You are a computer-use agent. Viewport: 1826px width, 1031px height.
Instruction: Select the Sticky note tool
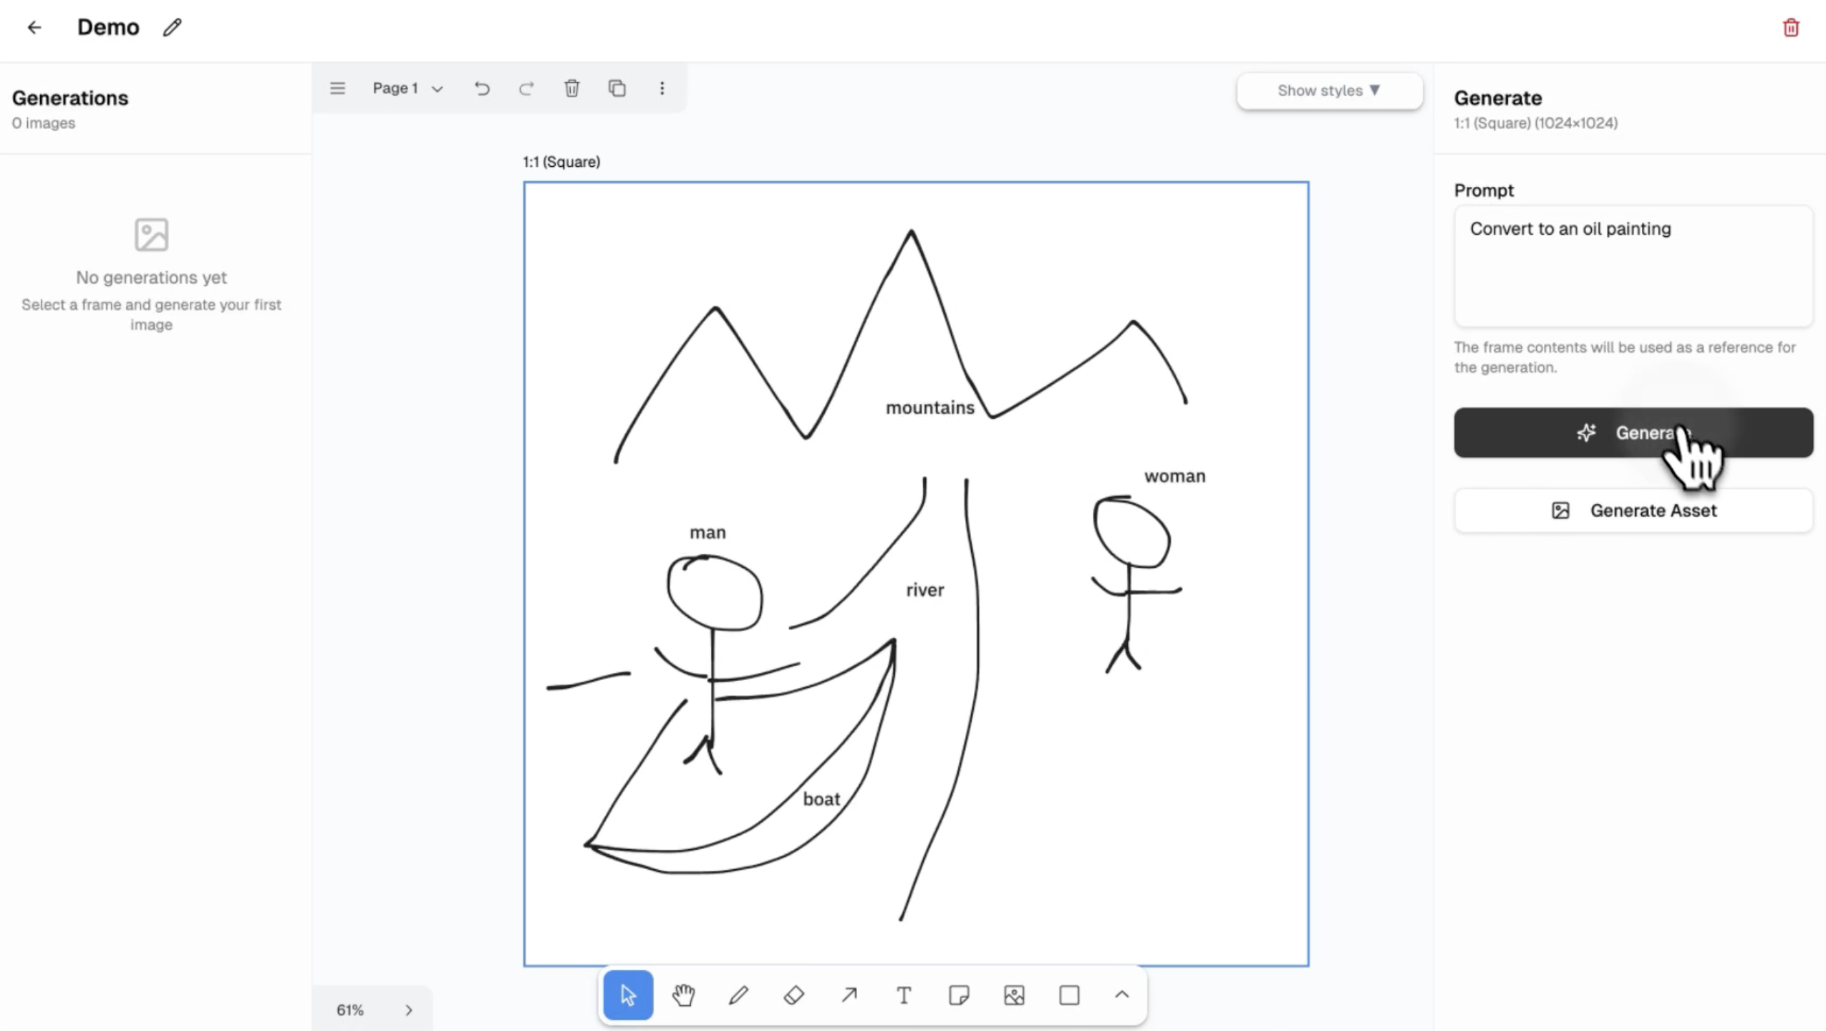pos(958,994)
